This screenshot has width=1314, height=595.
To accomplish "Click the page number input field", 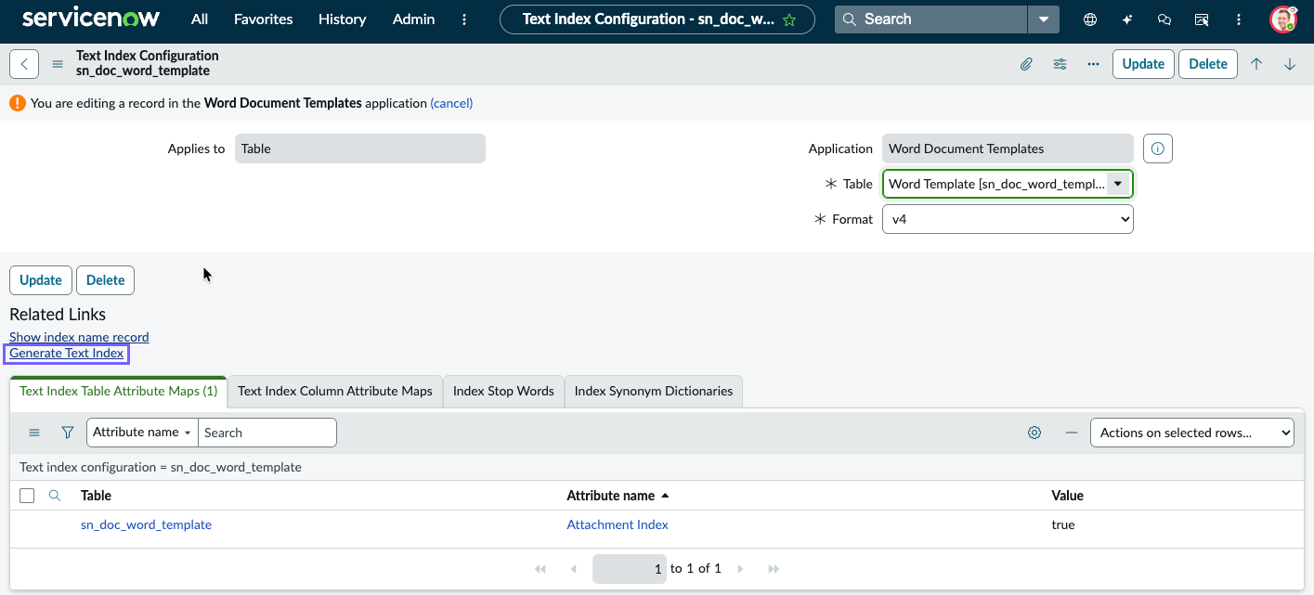I will [x=630, y=568].
